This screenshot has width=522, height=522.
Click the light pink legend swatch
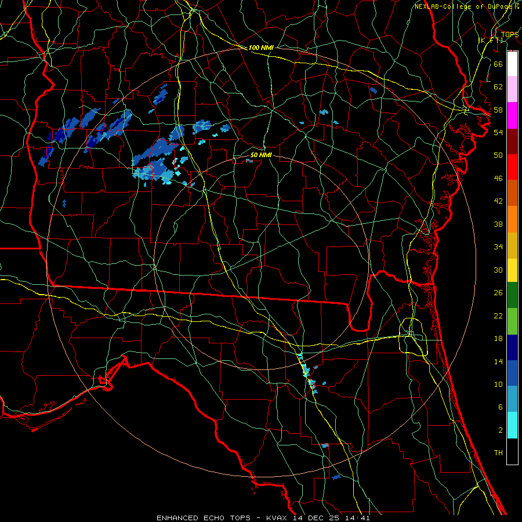tap(512, 89)
